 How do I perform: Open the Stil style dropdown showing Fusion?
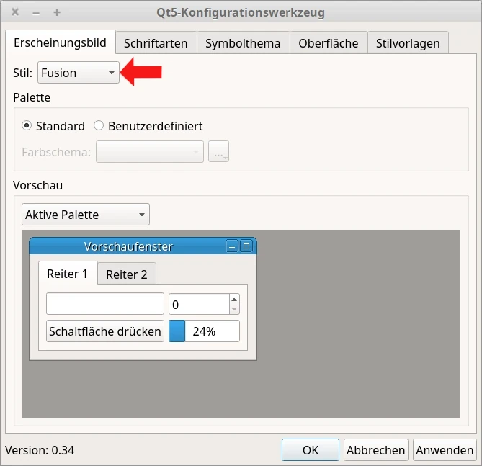click(x=79, y=73)
